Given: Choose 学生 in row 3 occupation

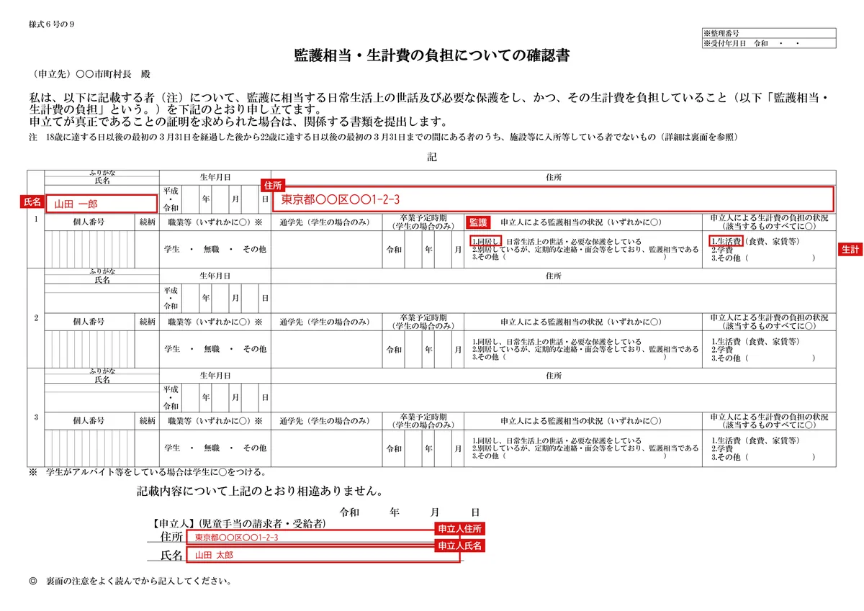Looking at the screenshot, I should pos(172,448).
